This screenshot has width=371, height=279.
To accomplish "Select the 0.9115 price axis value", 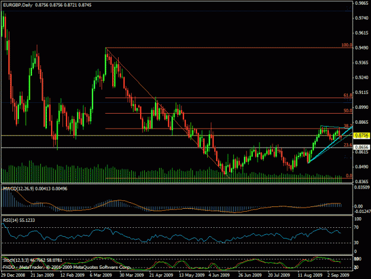I will coord(362,92).
